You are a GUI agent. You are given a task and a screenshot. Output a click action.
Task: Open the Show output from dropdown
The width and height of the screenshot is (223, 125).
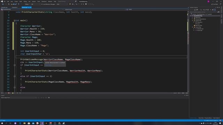tap(23, 98)
